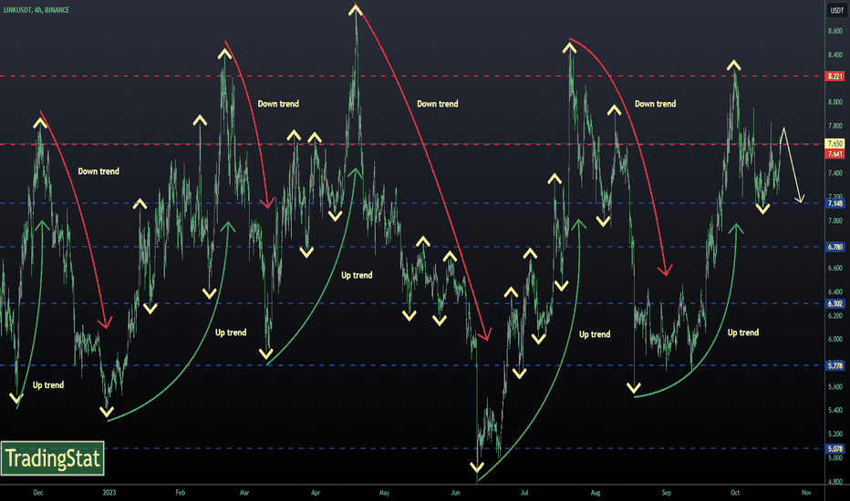Select the blue 5.778 price level tag
Viewport: 850px width, 501px height.
click(x=835, y=366)
